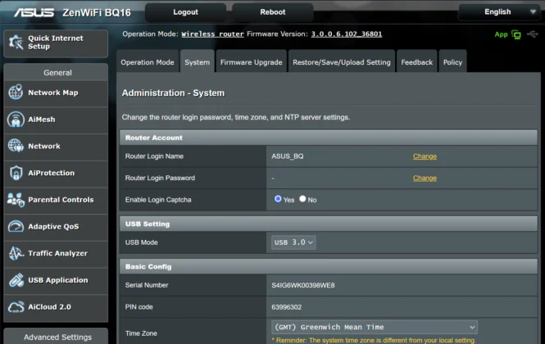The height and width of the screenshot is (344, 545).
Task: Click the App link text
Action: pos(501,34)
